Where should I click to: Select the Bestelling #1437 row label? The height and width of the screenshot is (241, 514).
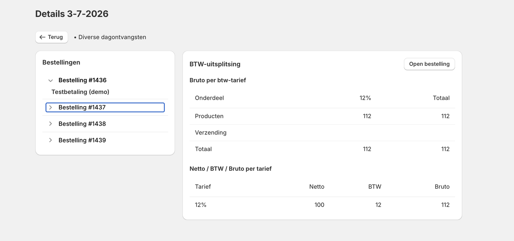[82, 108]
